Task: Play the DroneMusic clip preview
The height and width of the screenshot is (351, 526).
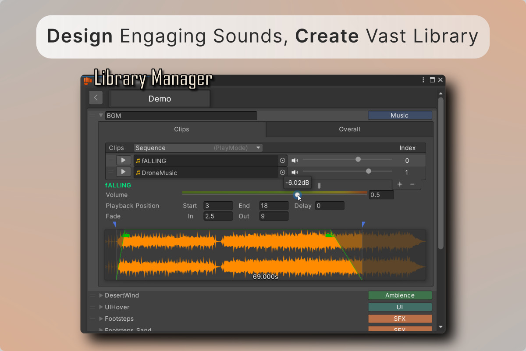Action: [x=124, y=172]
